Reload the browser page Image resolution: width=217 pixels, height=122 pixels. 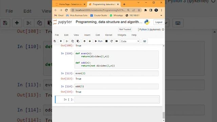tap(66, 10)
